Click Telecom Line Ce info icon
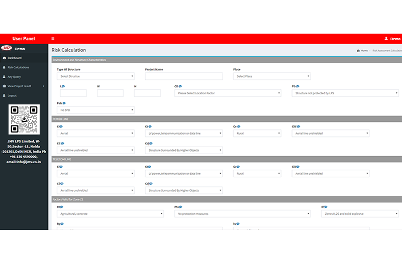The image size is (402, 263). tap(238, 167)
